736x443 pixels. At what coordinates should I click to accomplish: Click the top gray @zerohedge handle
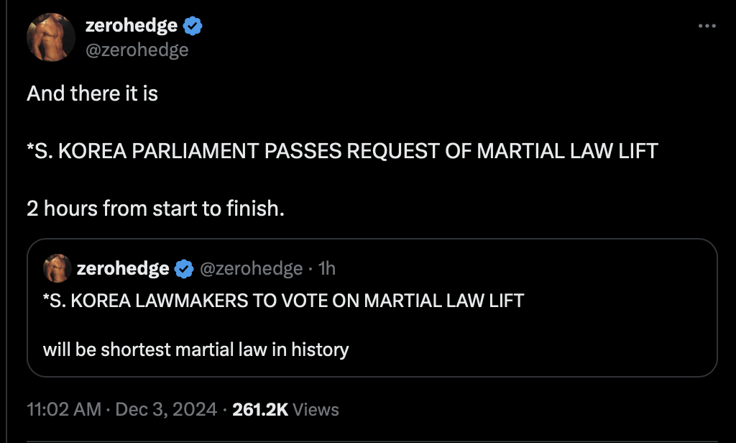[x=137, y=49]
